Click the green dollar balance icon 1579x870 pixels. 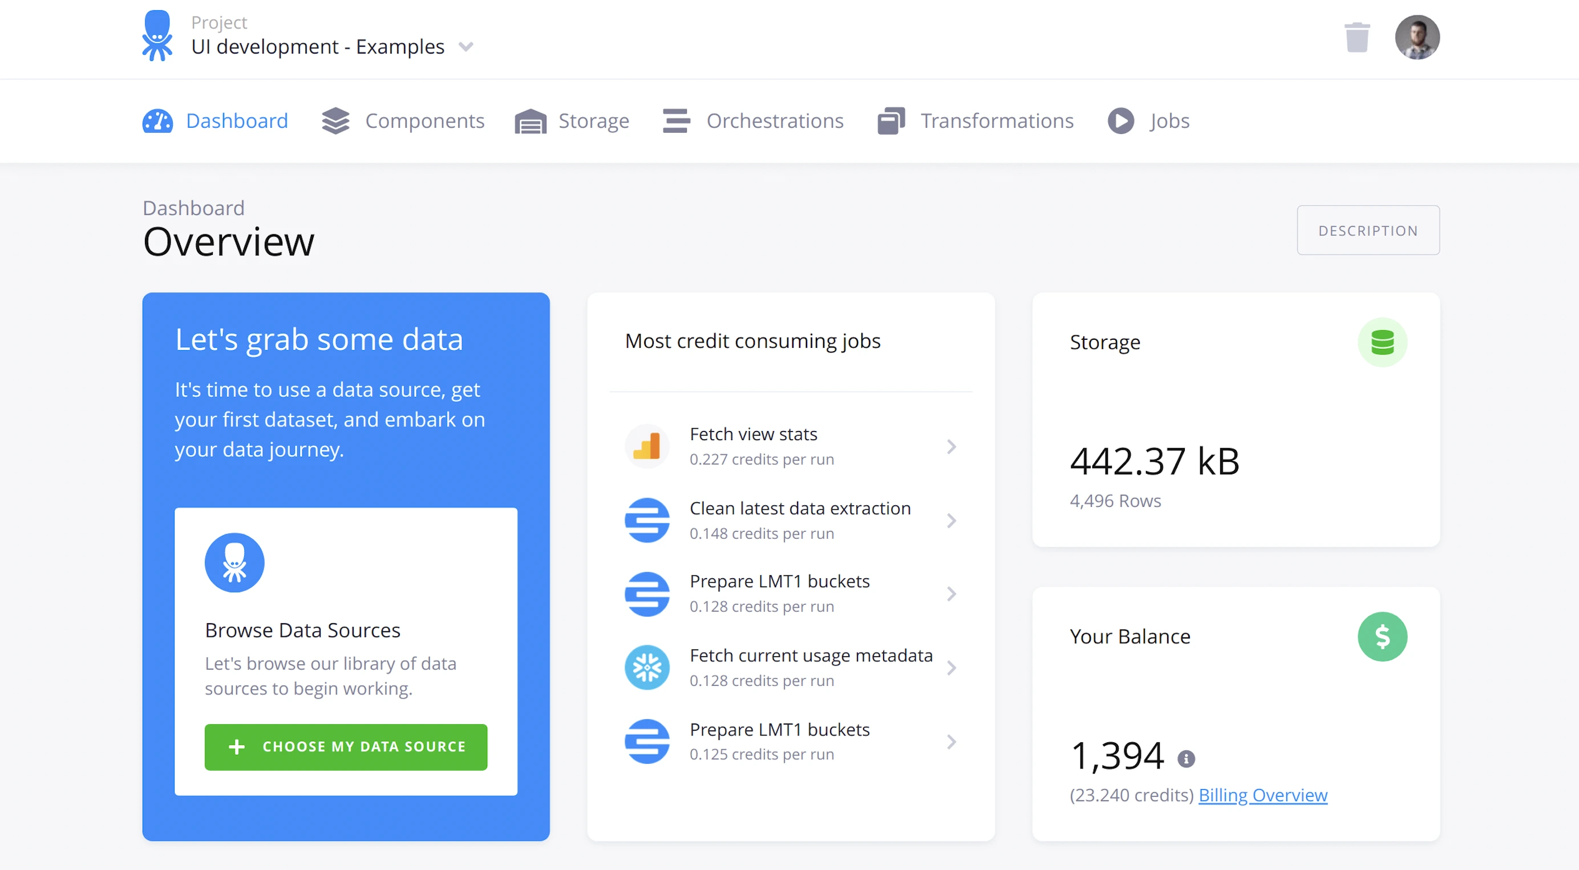point(1382,637)
